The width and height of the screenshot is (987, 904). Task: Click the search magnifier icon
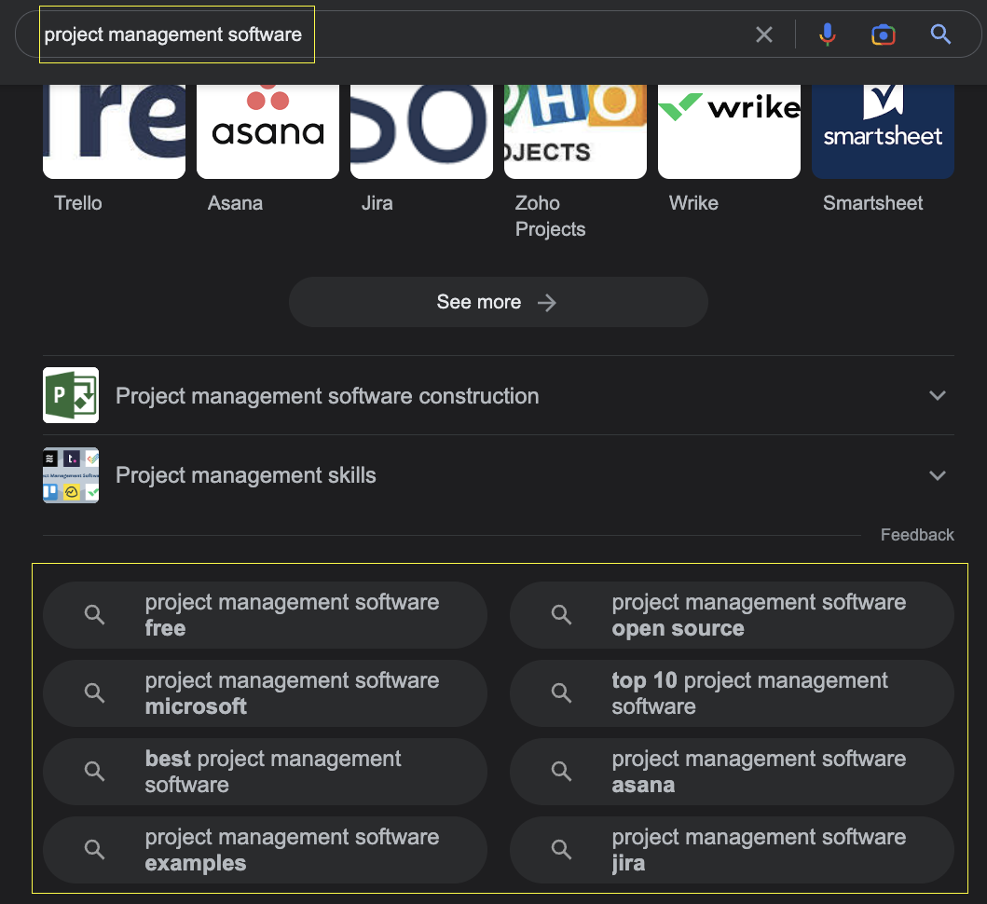940,34
